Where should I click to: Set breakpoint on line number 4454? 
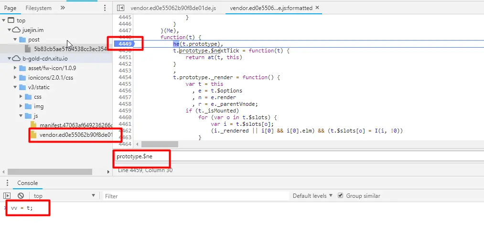click(125, 77)
